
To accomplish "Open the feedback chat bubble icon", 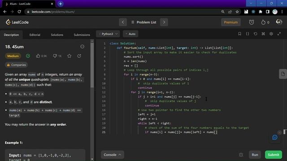I will (275, 137).
